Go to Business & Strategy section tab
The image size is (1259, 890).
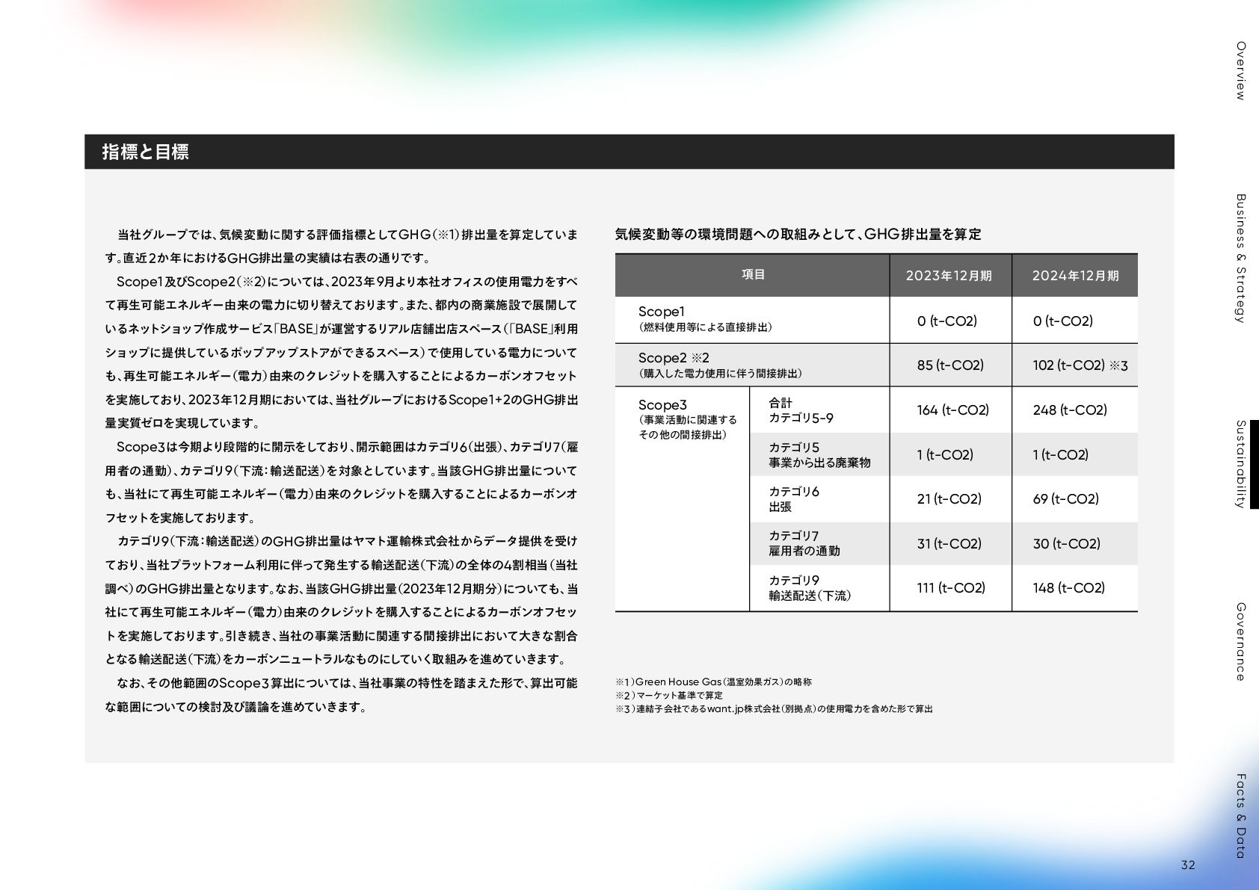[x=1240, y=259]
